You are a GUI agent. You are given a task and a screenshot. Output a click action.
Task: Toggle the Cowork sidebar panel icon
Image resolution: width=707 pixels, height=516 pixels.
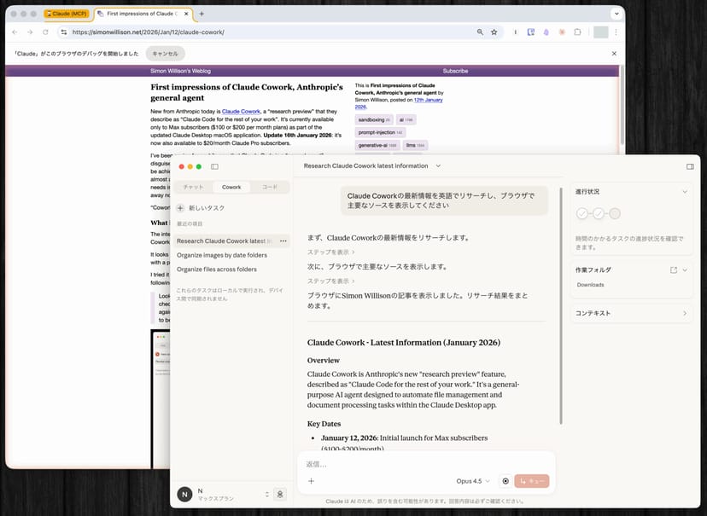point(214,166)
